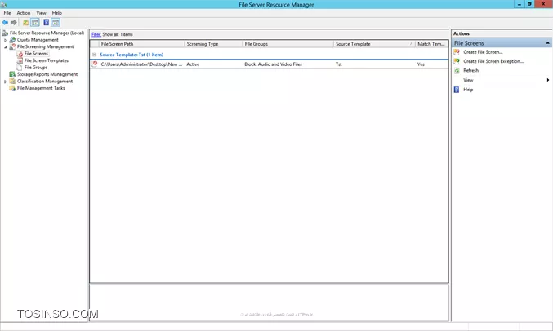Click the Refresh action text

click(x=470, y=70)
